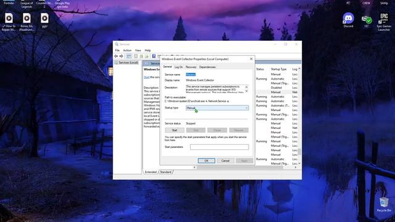Click the greyed-out Apply button

pos(244,160)
